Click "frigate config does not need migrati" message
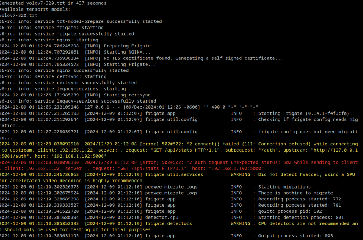This screenshot has width=363, height=240. (x=308, y=132)
